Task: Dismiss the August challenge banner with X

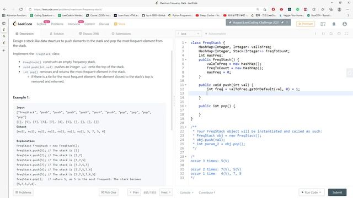Action: coord(287,23)
